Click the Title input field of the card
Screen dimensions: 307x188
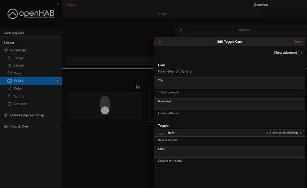[230, 86]
